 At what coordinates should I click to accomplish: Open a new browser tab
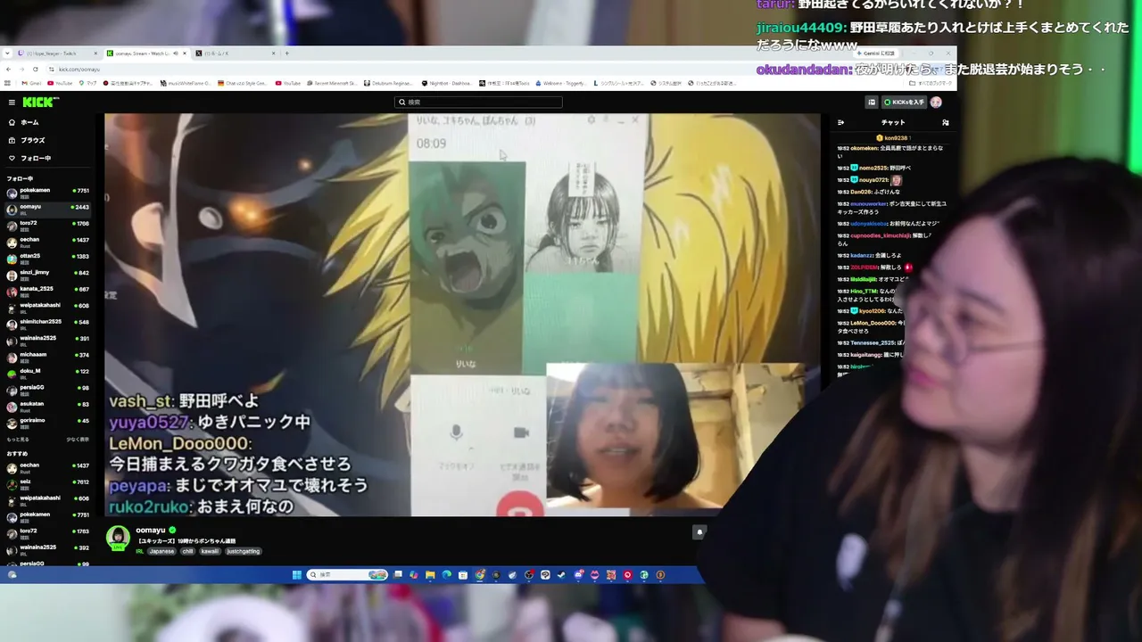click(x=286, y=53)
